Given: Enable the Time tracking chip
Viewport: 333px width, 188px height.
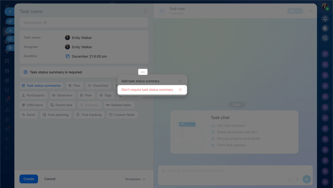Looking at the screenshot, I should [89, 115].
